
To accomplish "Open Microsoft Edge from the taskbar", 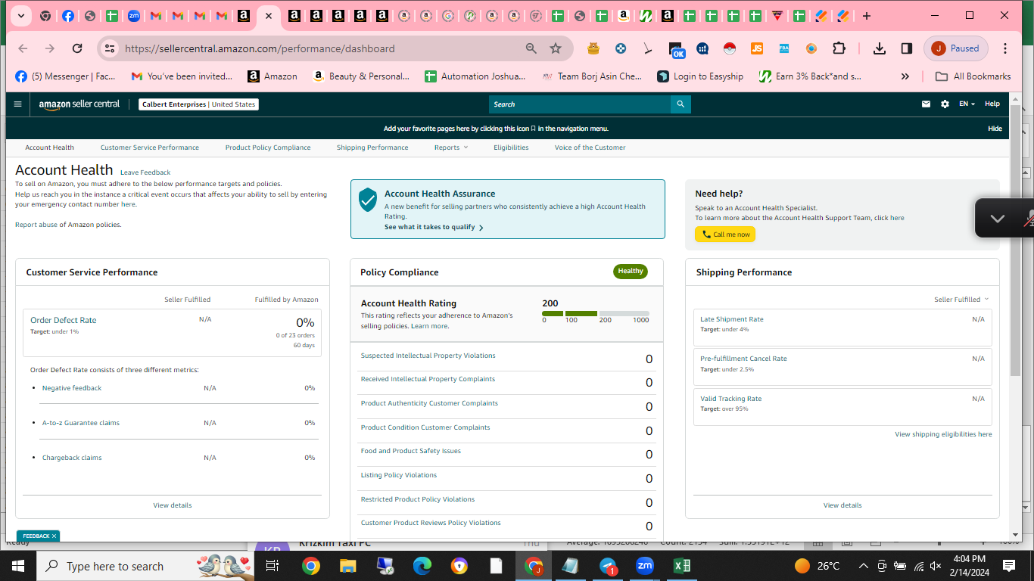I will point(422,566).
